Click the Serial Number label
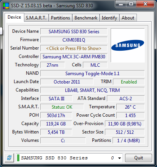Image resolution: width=157 pixels, height=167 pixels. [x=24, y=48]
